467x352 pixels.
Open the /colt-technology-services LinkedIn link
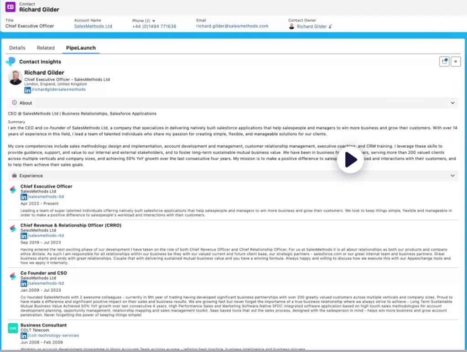[53, 335]
